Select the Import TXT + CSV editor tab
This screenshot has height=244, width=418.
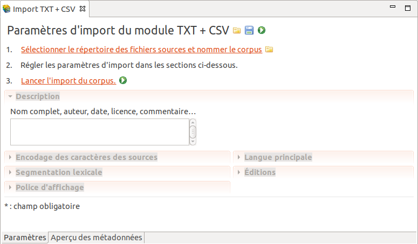pyautogui.click(x=44, y=9)
